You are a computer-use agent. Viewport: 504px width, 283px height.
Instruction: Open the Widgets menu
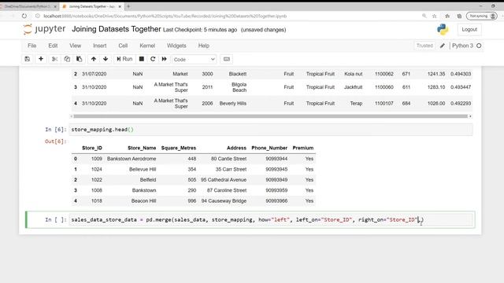[x=176, y=46]
